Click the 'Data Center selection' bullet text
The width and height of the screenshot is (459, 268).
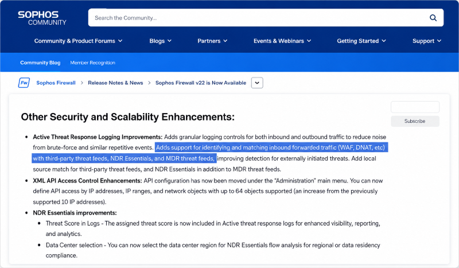point(213,250)
